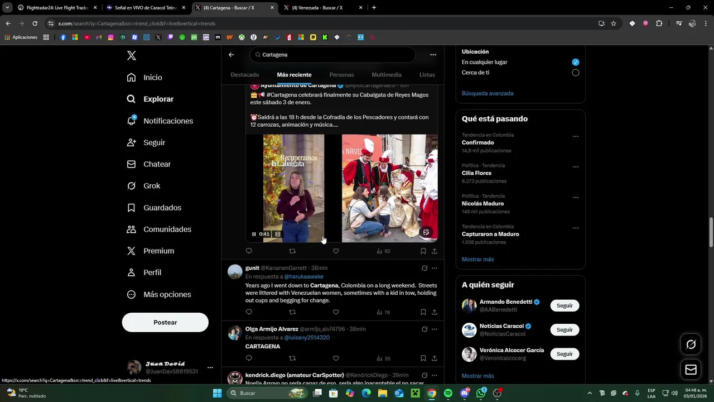
Task: Follow Noticias Caracol
Action: [565, 330]
